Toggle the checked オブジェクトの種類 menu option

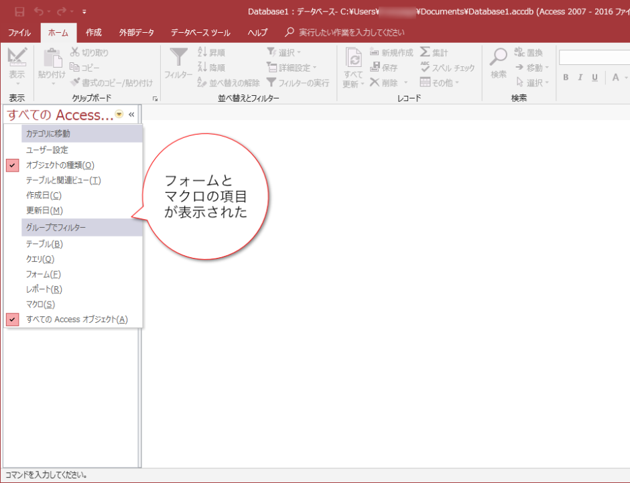point(60,165)
